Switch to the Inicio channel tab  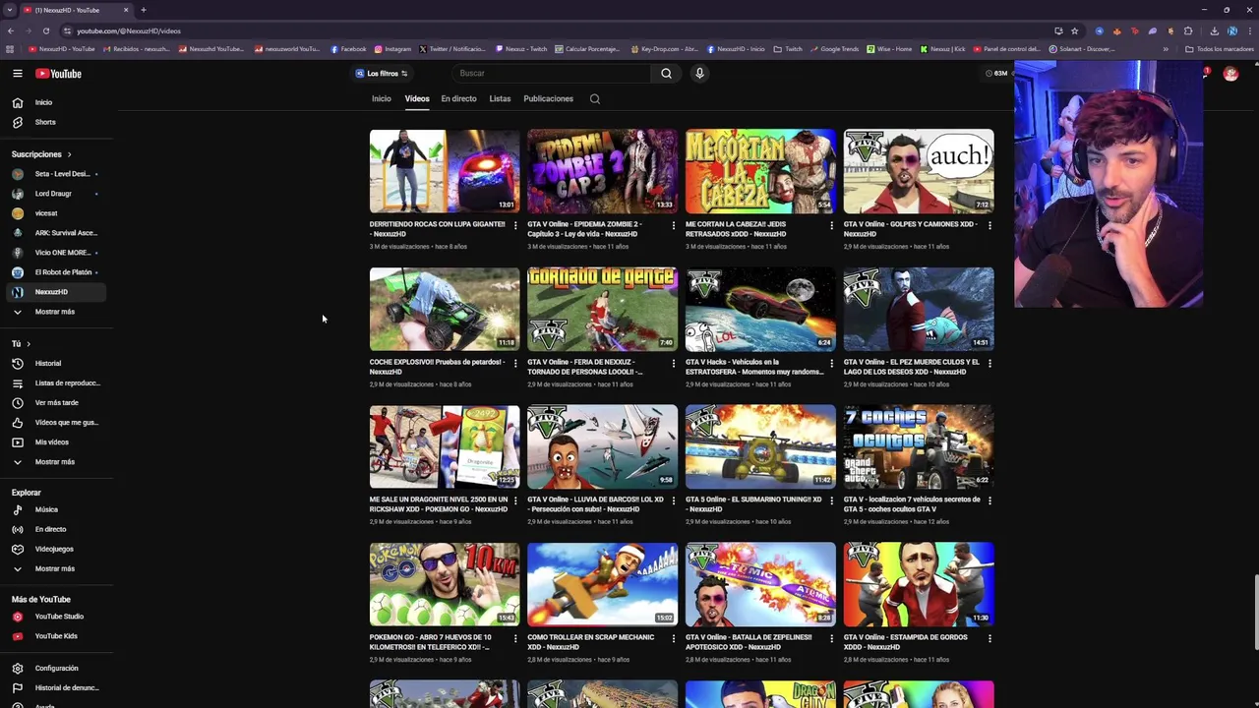point(382,98)
